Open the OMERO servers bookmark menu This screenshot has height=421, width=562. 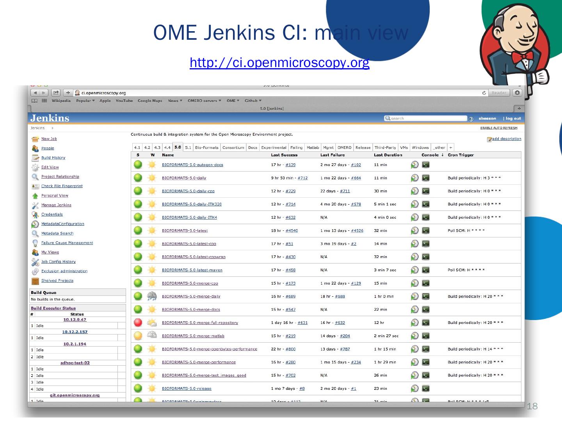204,101
